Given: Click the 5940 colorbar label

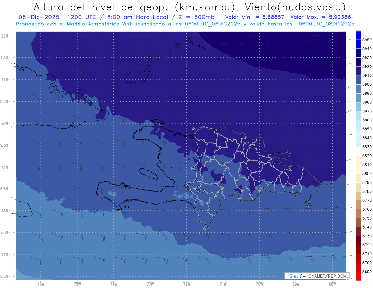Looking at the screenshot, I should (x=367, y=49).
